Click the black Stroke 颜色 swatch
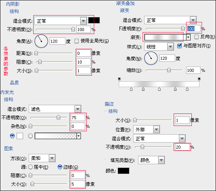The width and height of the screenshot is (216, 191). [x=124, y=171]
